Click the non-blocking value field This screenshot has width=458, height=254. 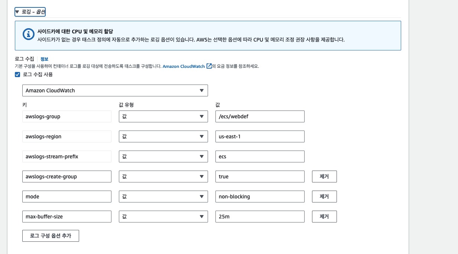pos(260,197)
